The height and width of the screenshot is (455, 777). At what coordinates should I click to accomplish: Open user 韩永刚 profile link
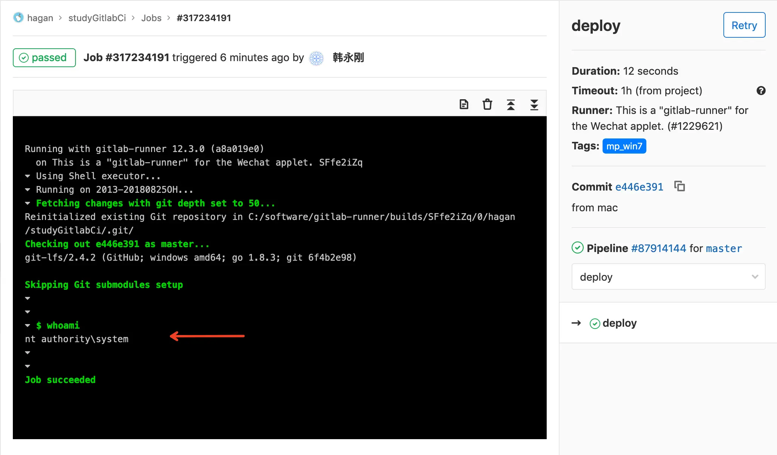point(348,57)
